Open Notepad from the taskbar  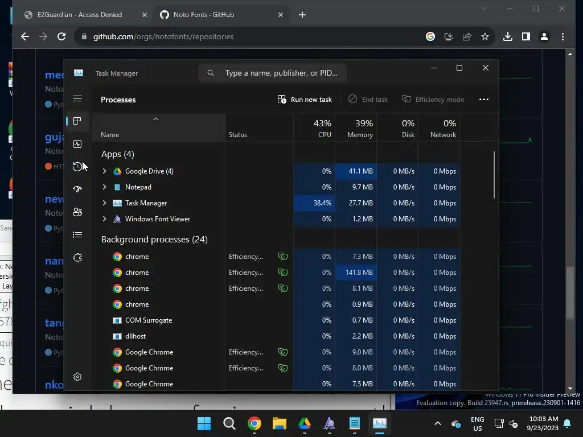tap(354, 423)
